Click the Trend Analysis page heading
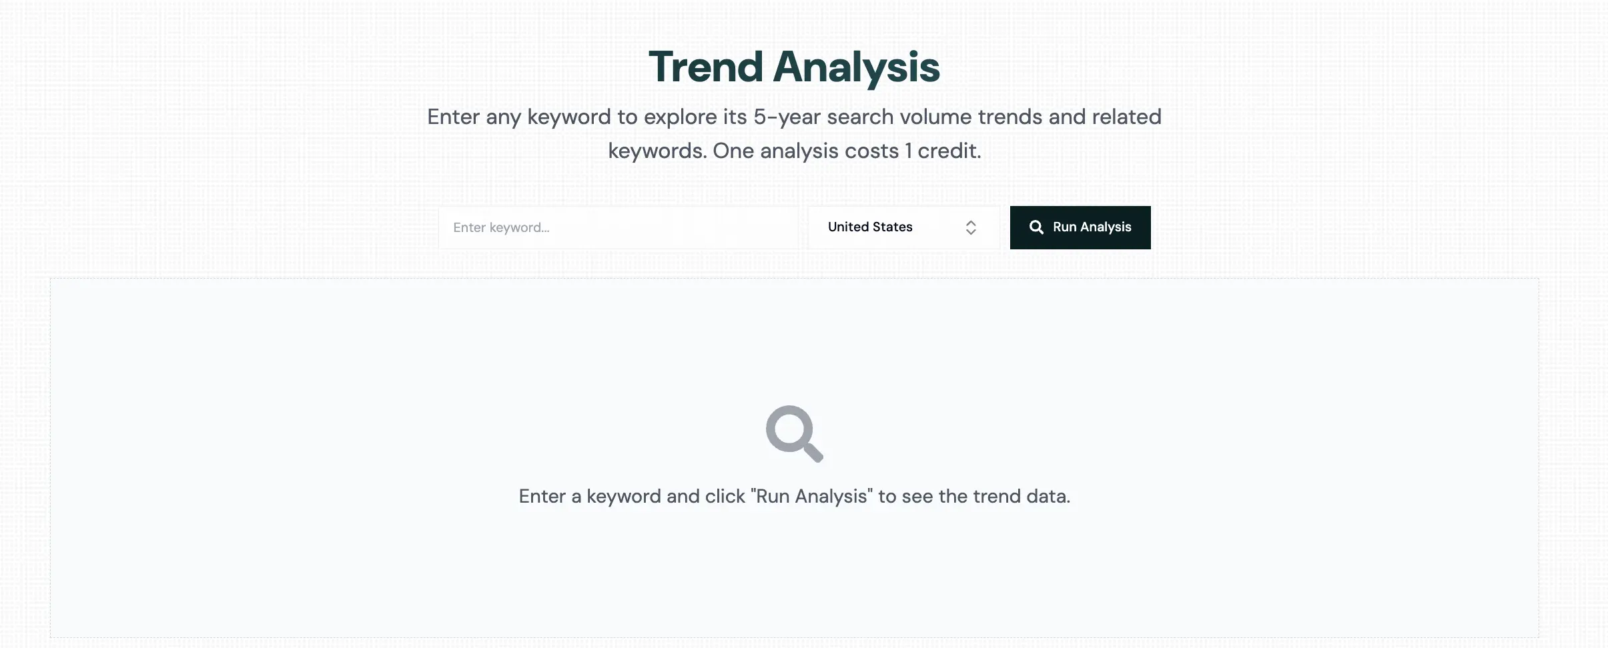1608x648 pixels. (x=795, y=66)
